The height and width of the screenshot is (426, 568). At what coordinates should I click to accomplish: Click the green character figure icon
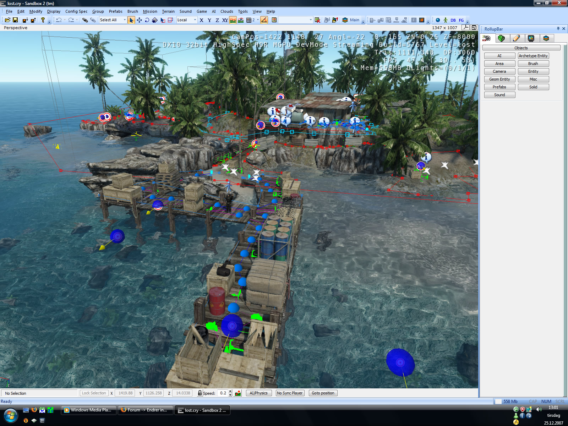point(446,20)
